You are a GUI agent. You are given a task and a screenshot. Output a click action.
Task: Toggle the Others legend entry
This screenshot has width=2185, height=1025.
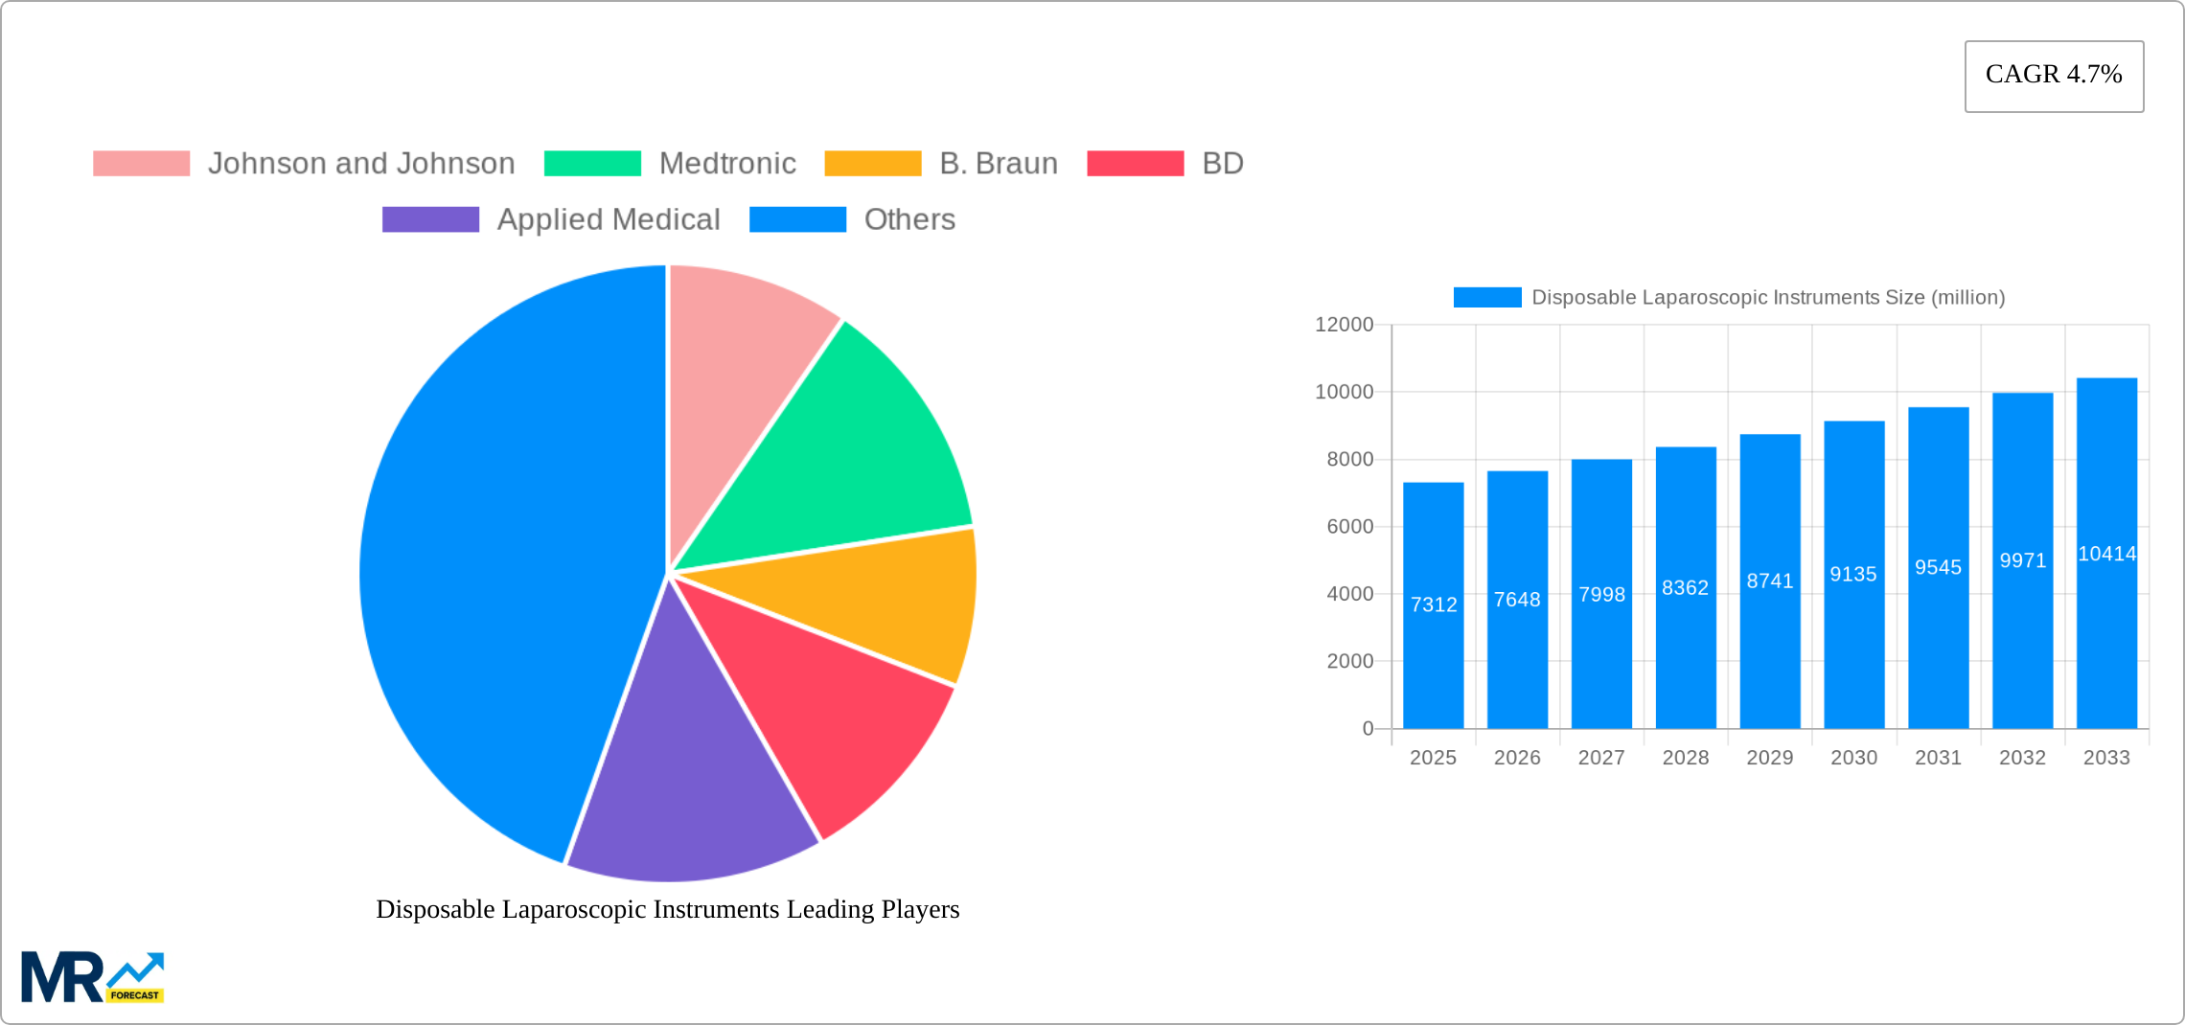(908, 219)
